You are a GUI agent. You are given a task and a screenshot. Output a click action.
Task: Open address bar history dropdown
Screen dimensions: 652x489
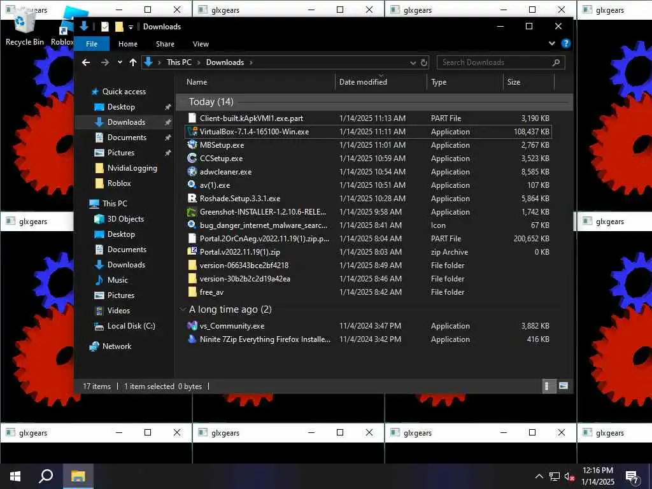point(413,63)
